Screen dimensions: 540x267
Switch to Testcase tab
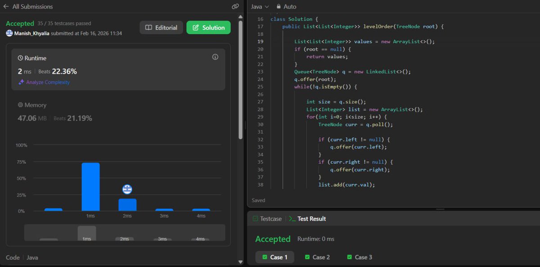[267, 219]
